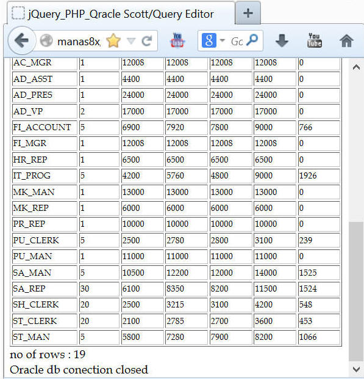
Task: Click the red YouTube toolbar icon
Action: (177, 40)
